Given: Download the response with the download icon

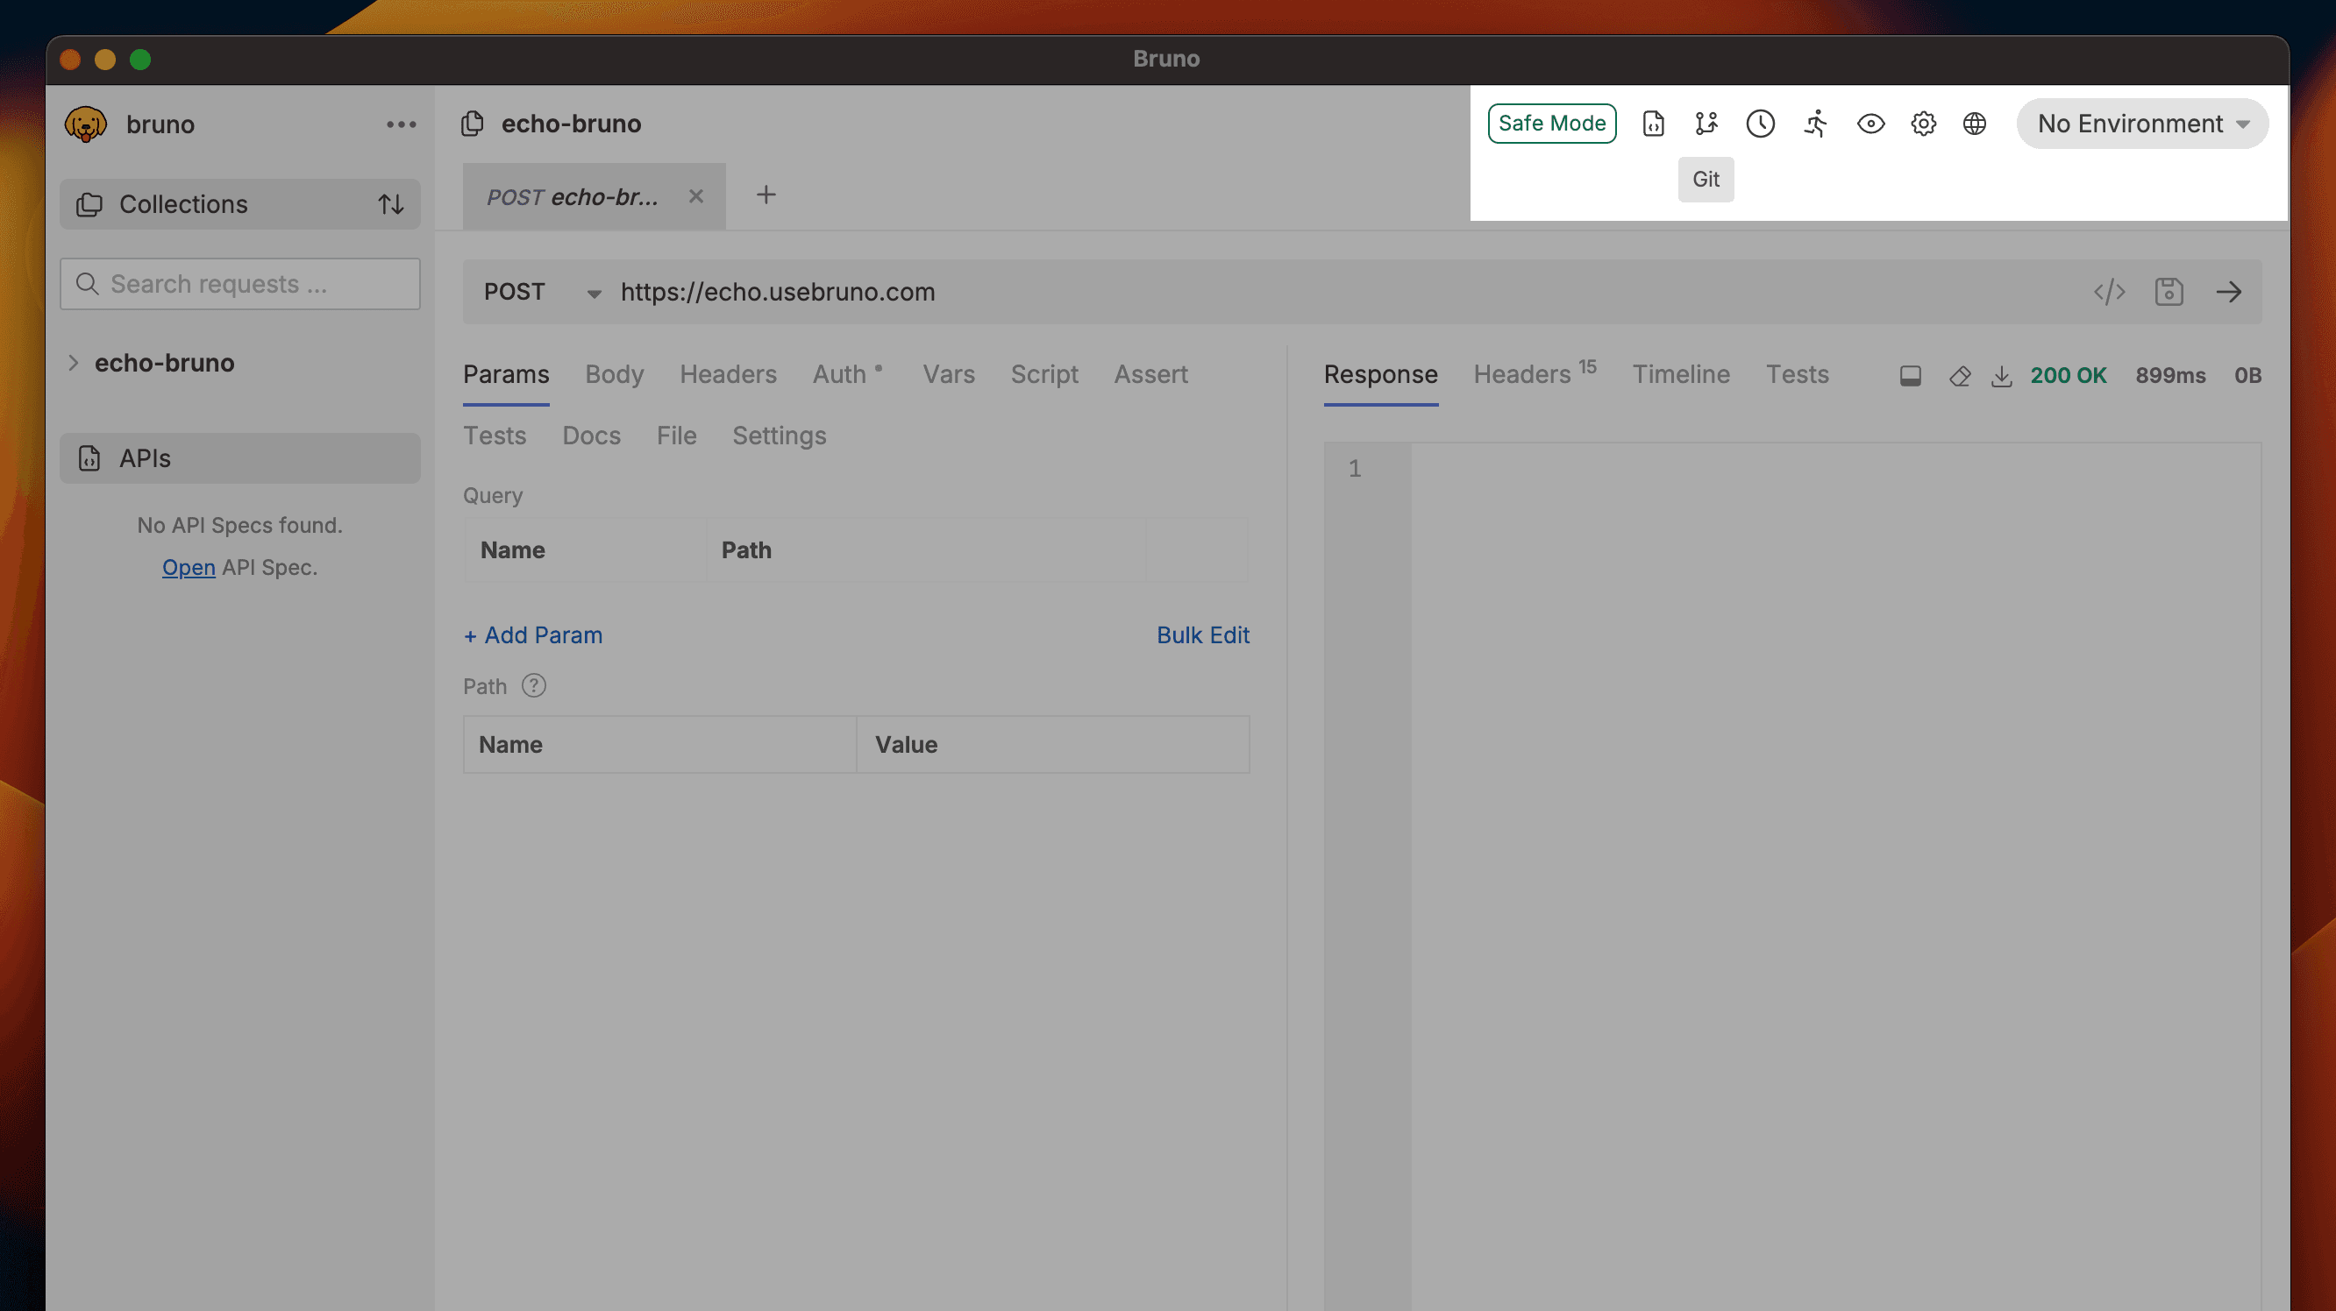Looking at the screenshot, I should point(2000,376).
